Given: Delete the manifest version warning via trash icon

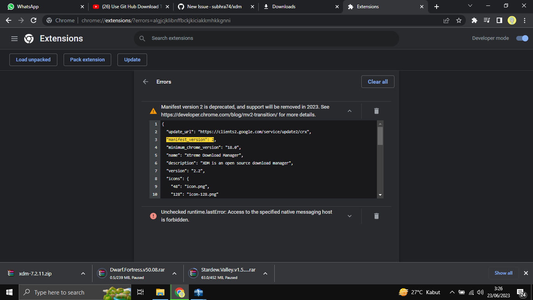Looking at the screenshot, I should (376, 111).
